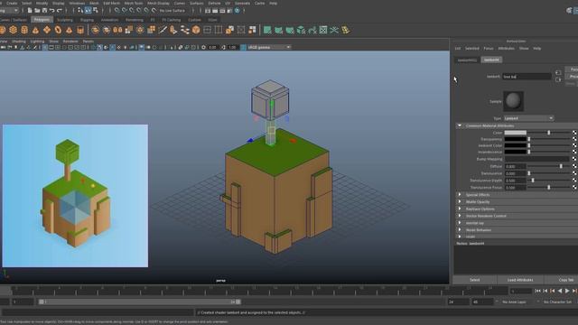Toggle the viewport grid display button
The height and width of the screenshot is (325, 578).
coord(44,47)
